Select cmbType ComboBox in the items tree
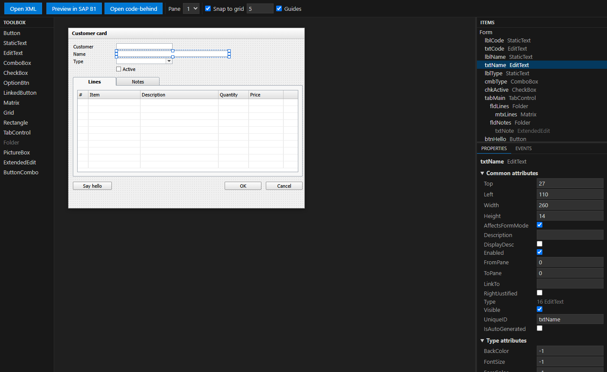Screen dimensions: 607x372 coord(542,81)
